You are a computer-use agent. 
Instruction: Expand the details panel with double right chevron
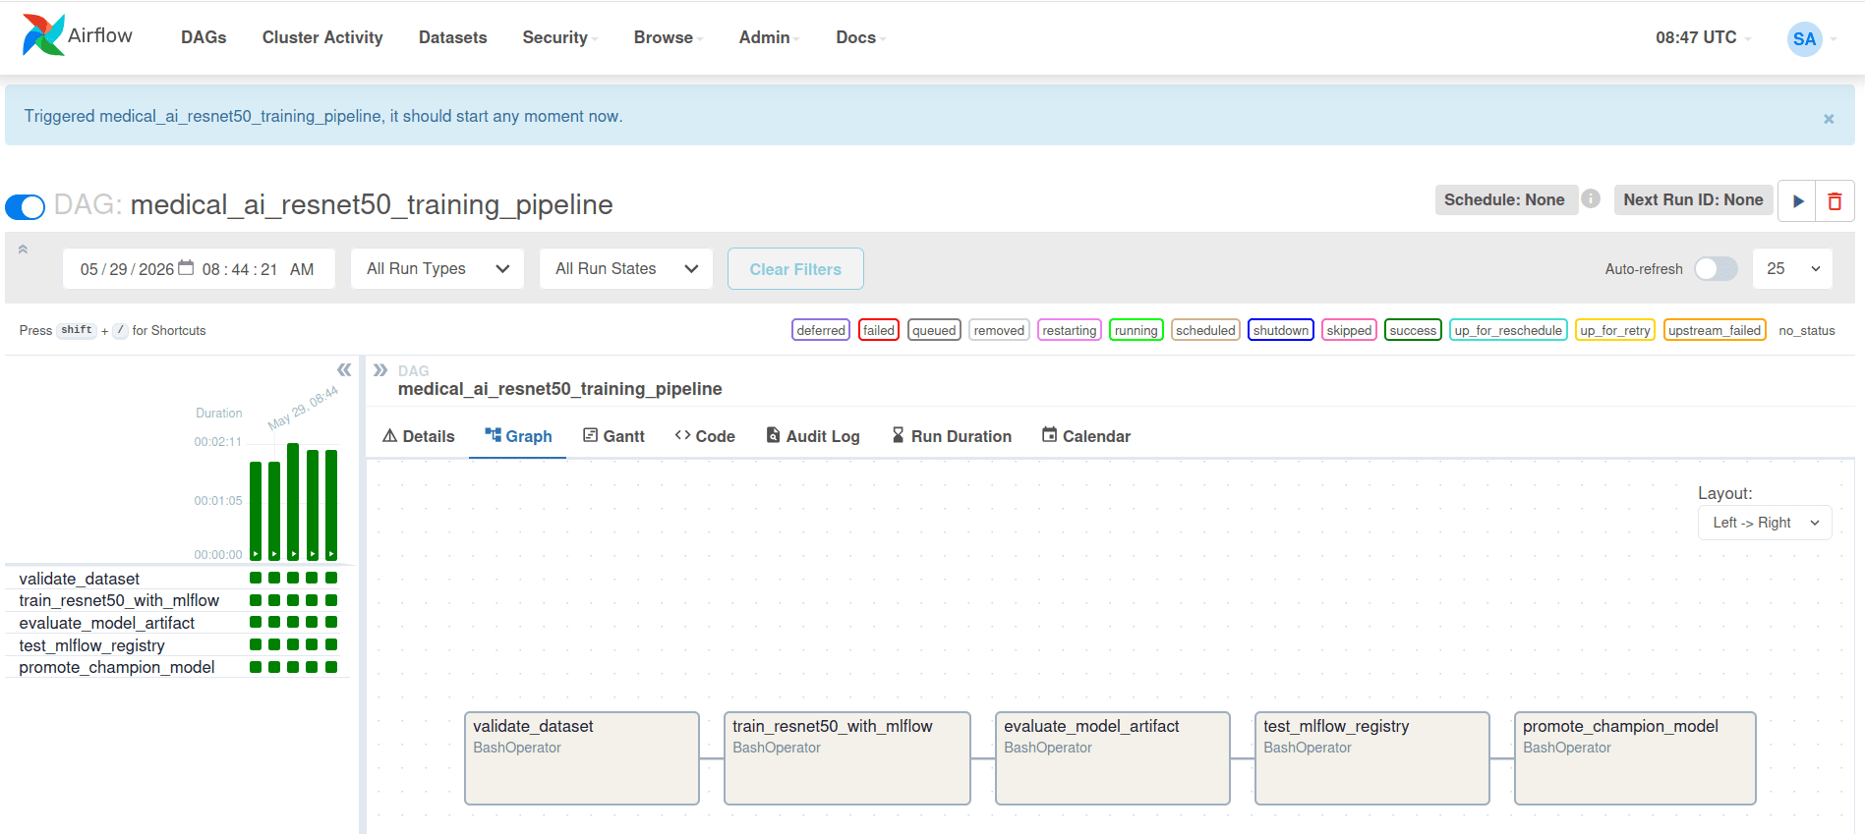click(x=380, y=370)
